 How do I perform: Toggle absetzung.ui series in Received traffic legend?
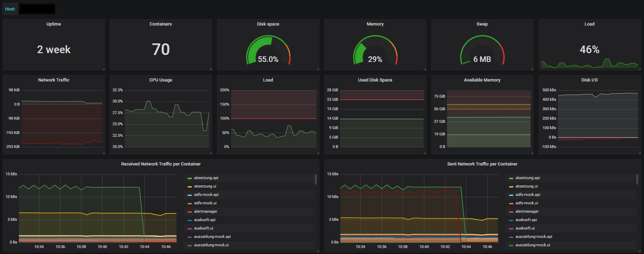click(205, 186)
